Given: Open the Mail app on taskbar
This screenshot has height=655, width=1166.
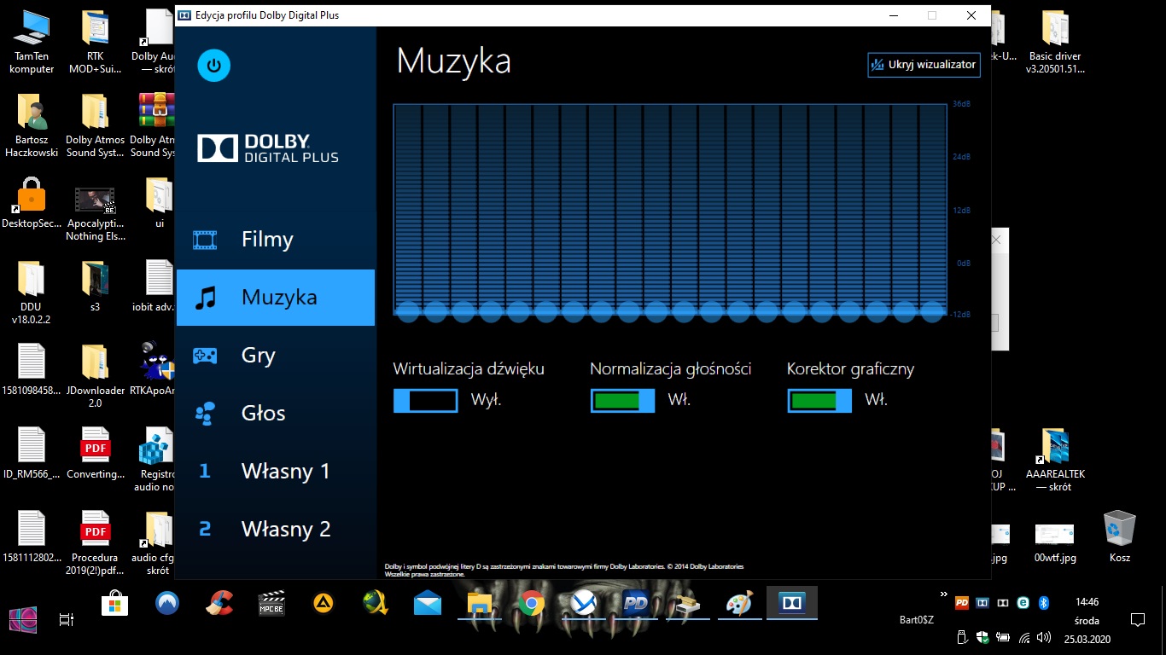Looking at the screenshot, I should point(428,604).
